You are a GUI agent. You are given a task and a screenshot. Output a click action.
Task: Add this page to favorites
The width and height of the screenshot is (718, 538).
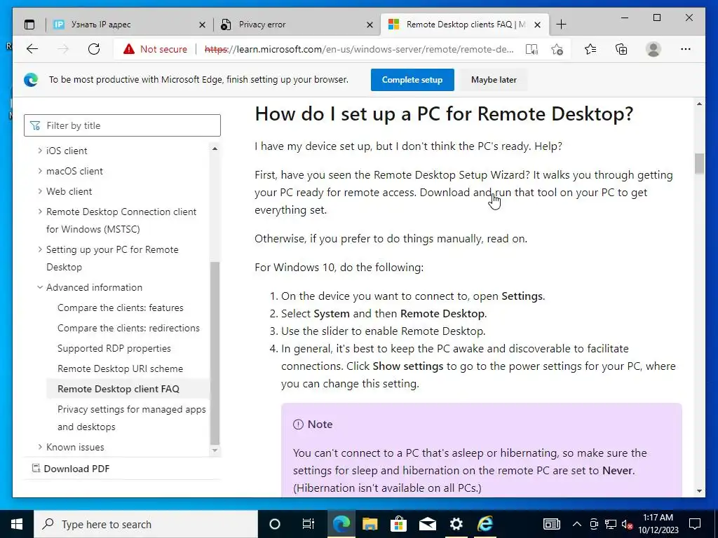(x=557, y=49)
